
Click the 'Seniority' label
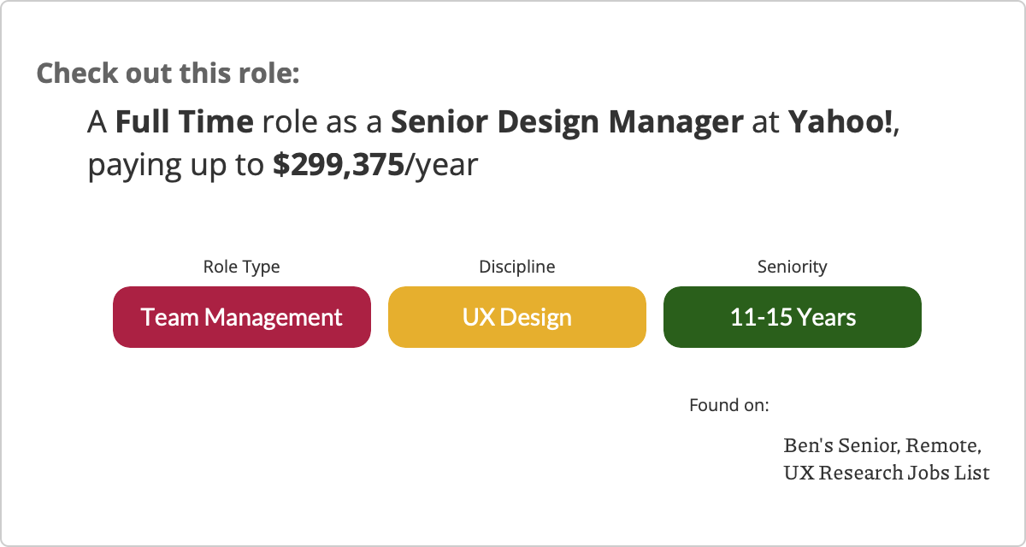coord(793,267)
